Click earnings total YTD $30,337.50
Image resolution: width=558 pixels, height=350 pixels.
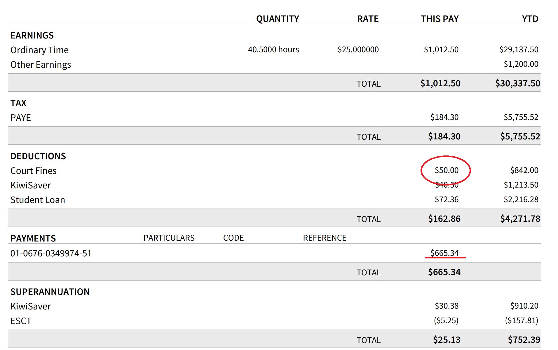pyautogui.click(x=517, y=83)
